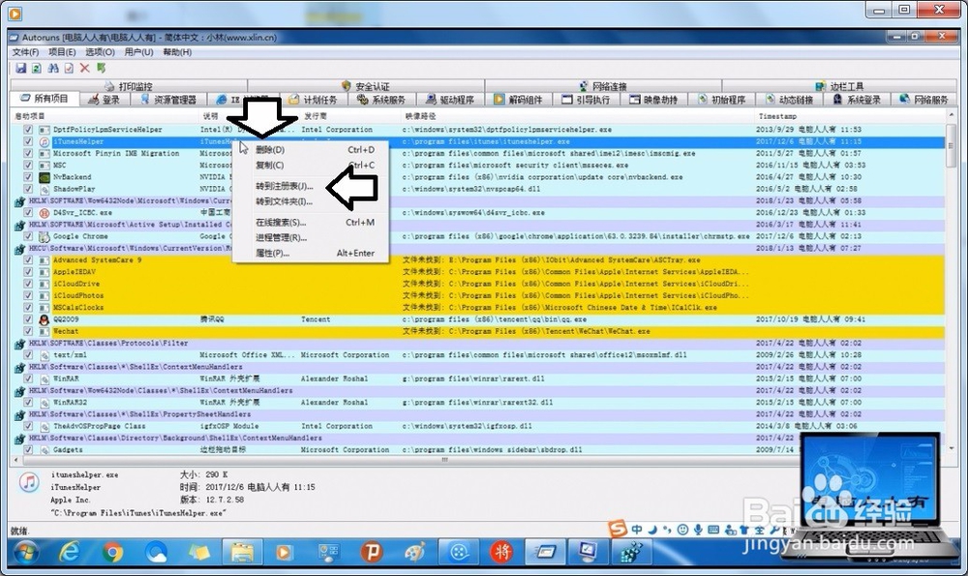Switch to the 边栏工具 tab
968x576 pixels.
(x=839, y=86)
